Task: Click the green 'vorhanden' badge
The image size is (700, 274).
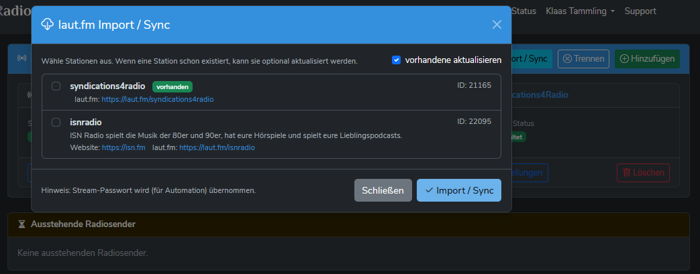Action: [x=172, y=86]
